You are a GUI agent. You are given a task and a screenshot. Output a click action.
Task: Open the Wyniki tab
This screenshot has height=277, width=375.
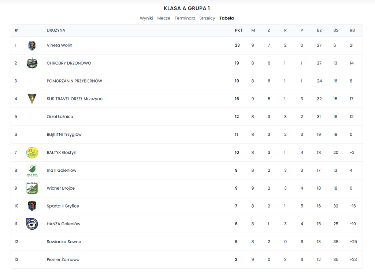[x=146, y=18]
